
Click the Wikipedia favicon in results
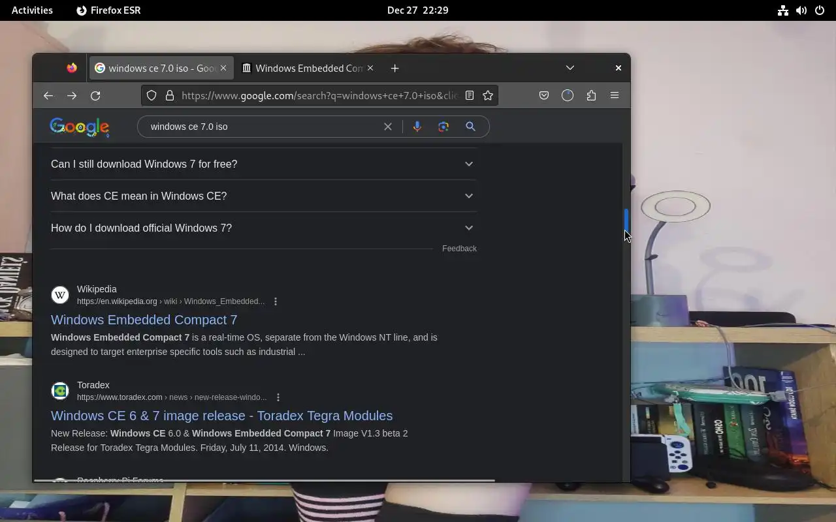coord(60,295)
